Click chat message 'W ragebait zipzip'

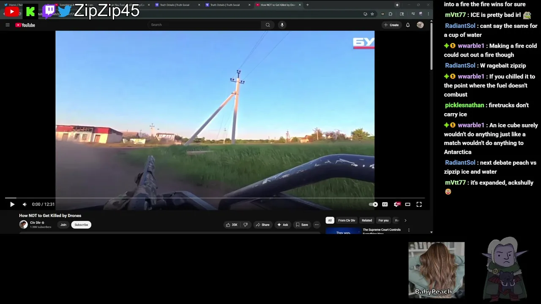pyautogui.click(x=503, y=65)
